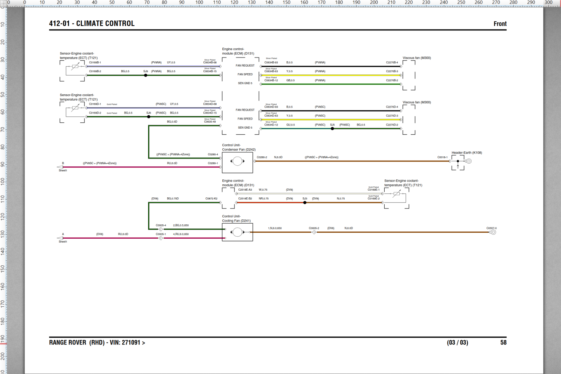Click wire label GB,0.5

290,80
